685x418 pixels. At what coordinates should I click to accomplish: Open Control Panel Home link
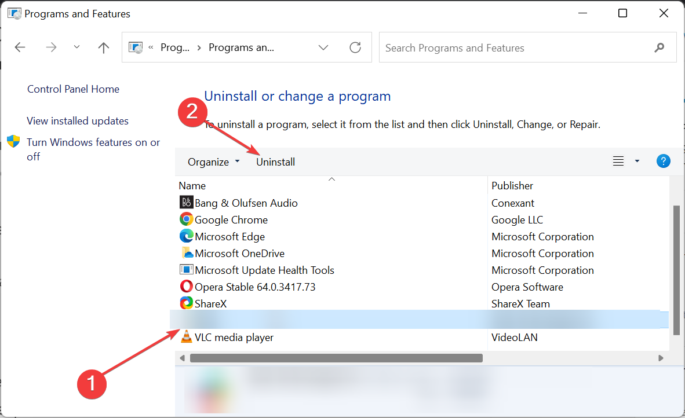[74, 89]
